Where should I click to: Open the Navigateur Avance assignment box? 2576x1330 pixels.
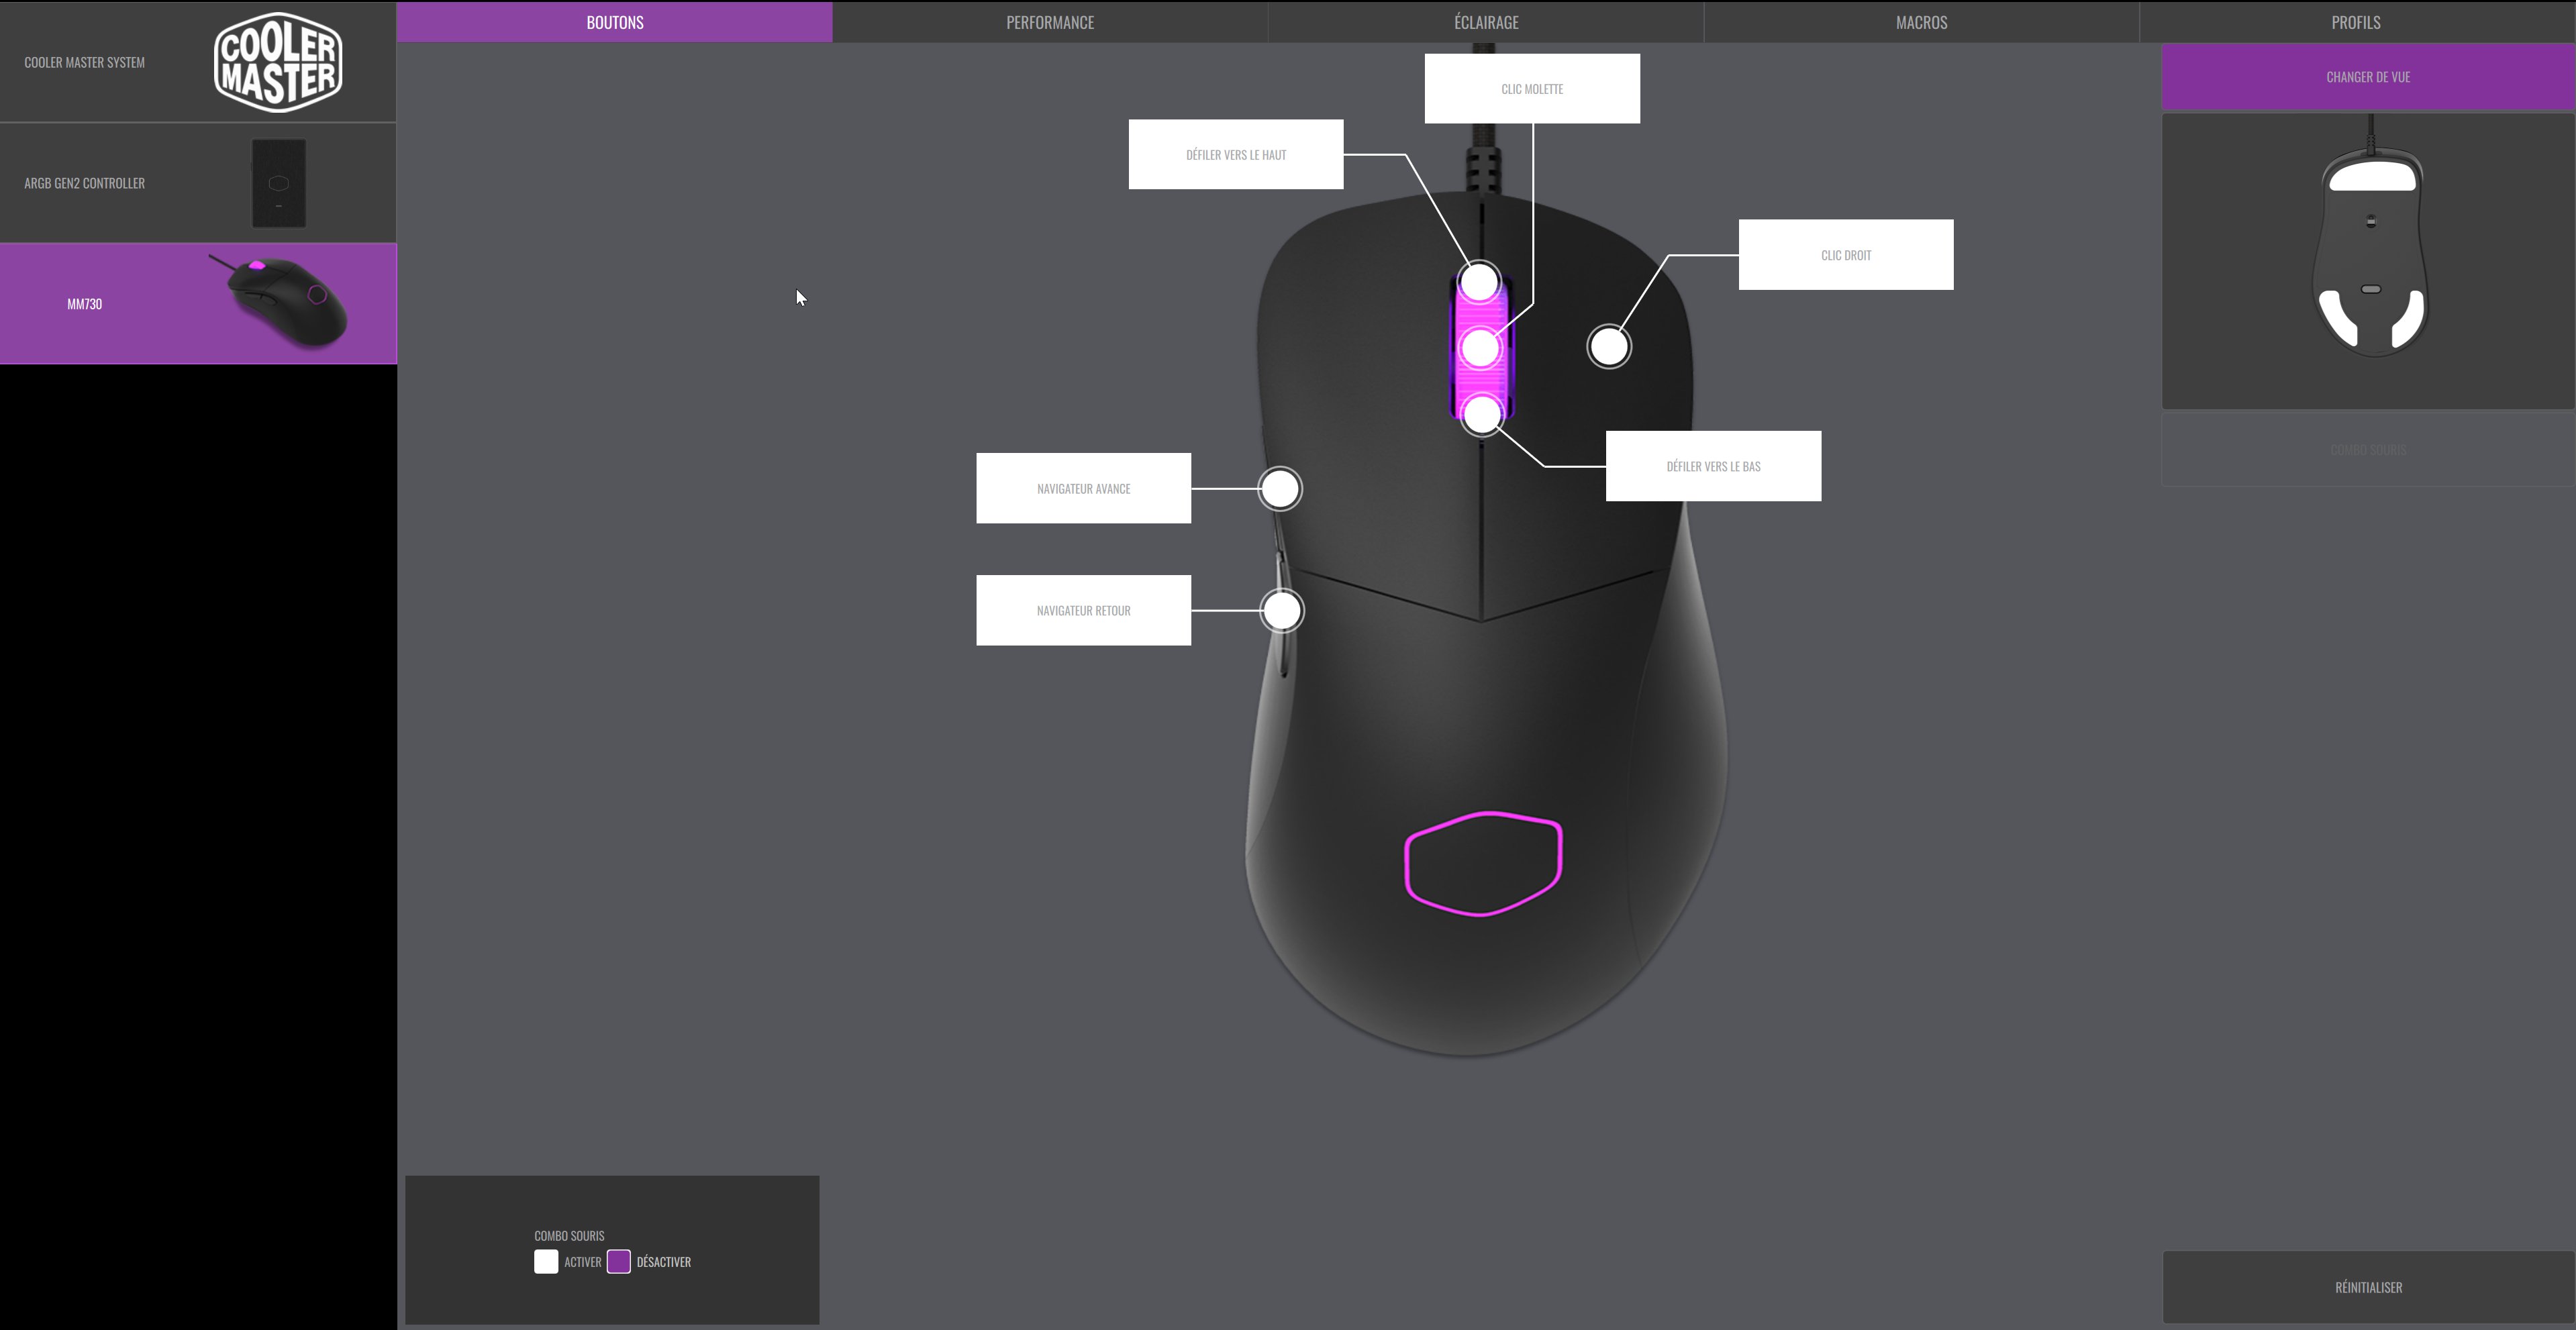(1083, 489)
